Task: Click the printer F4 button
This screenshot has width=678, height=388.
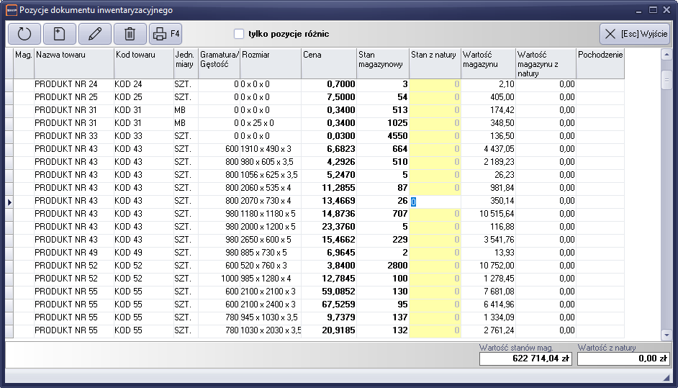Action: (166, 34)
